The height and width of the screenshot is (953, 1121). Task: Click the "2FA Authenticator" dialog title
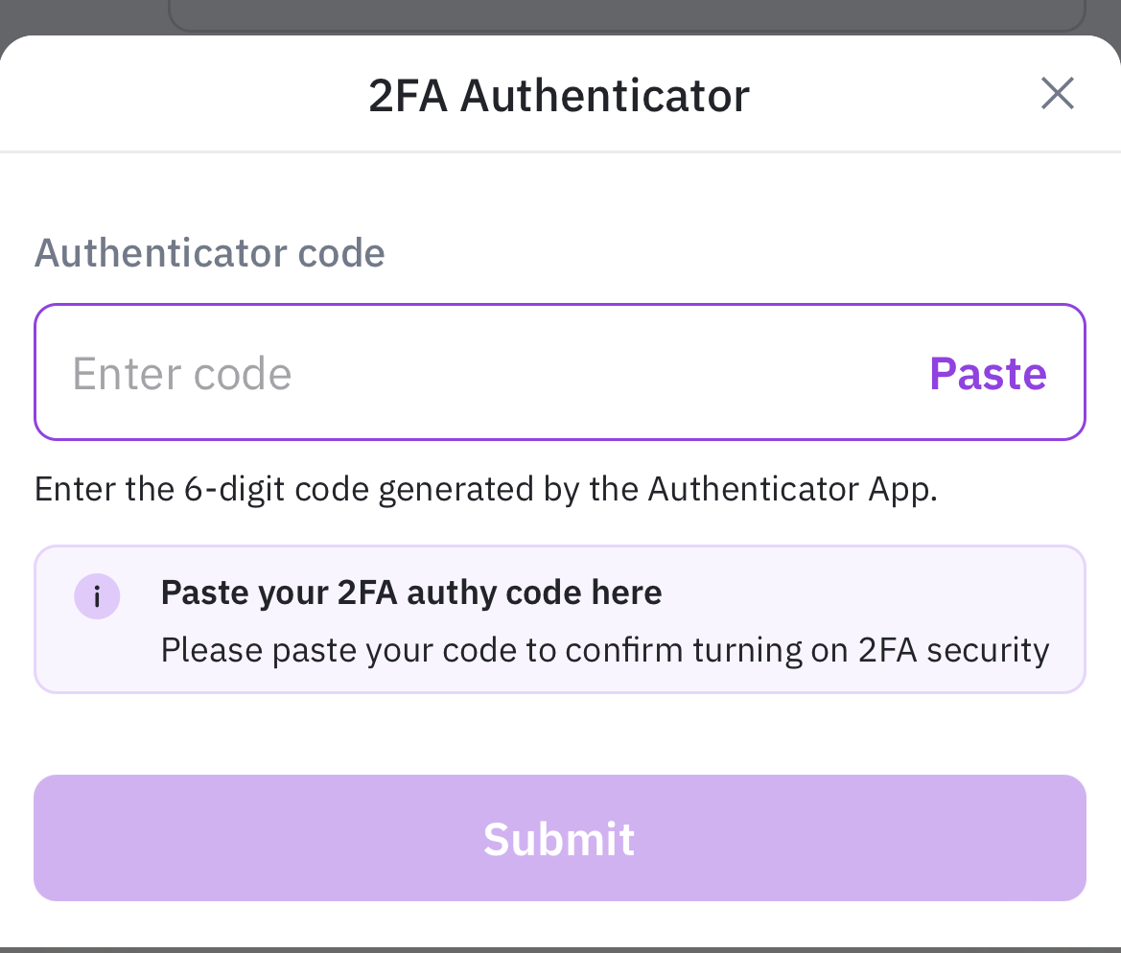[558, 96]
